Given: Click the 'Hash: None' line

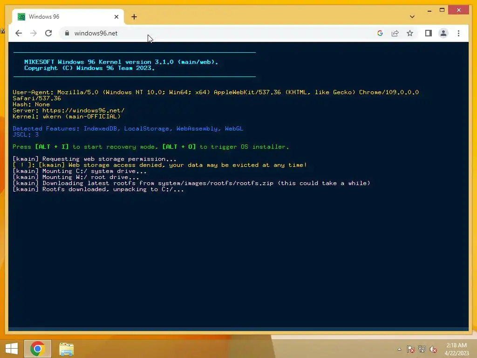Looking at the screenshot, I should (x=31, y=104).
